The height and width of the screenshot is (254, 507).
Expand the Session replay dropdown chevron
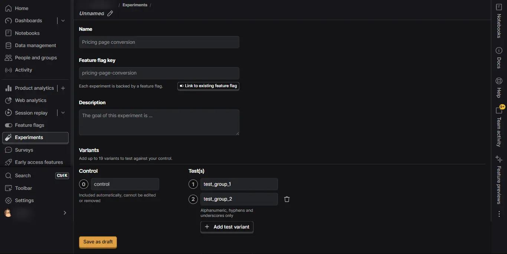(x=63, y=113)
